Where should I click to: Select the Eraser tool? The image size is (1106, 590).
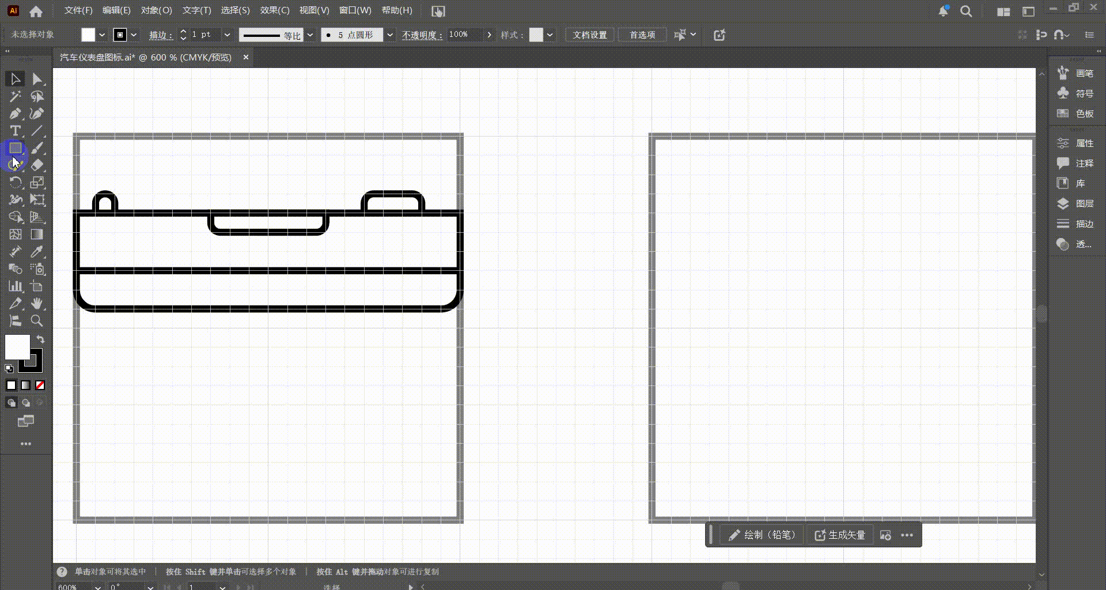pos(37,165)
